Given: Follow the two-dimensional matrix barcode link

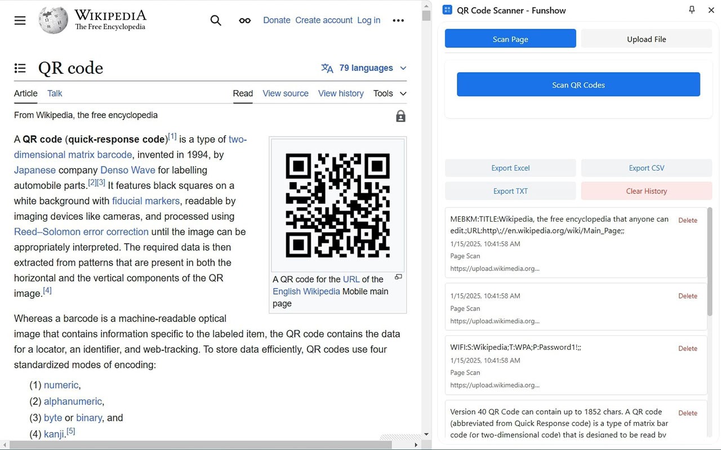Looking at the screenshot, I should click(73, 155).
